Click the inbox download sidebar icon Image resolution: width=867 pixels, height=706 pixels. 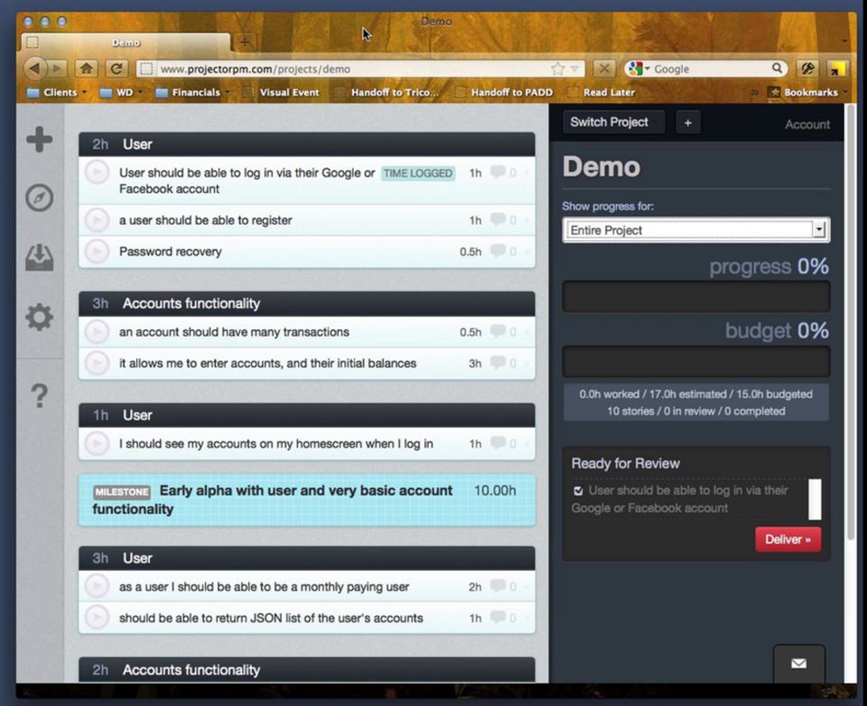[39, 257]
